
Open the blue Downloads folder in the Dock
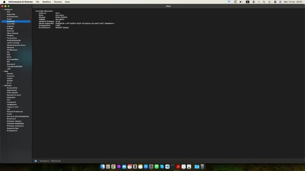[197, 166]
